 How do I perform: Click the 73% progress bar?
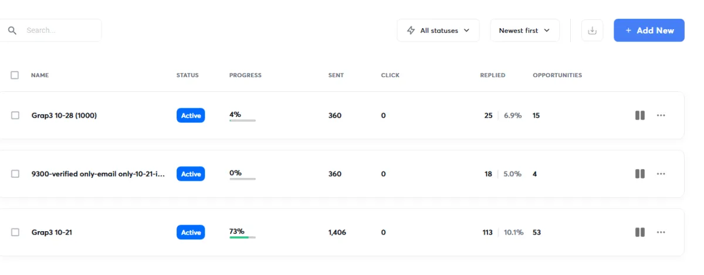pyautogui.click(x=242, y=237)
